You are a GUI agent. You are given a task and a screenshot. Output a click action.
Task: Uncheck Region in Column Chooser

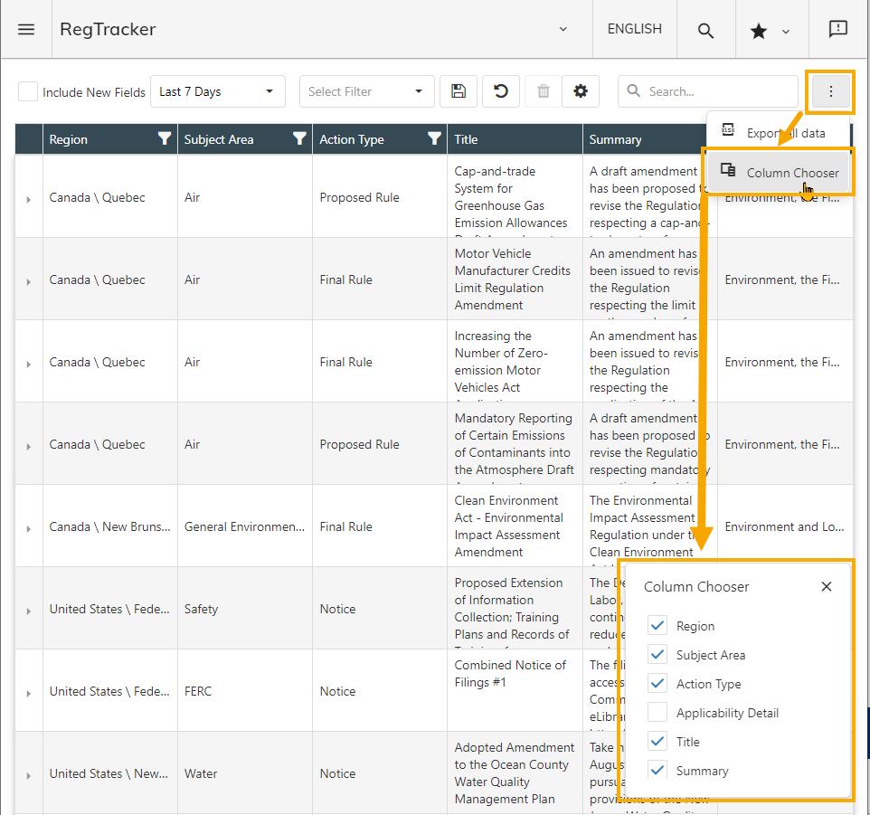tap(657, 625)
